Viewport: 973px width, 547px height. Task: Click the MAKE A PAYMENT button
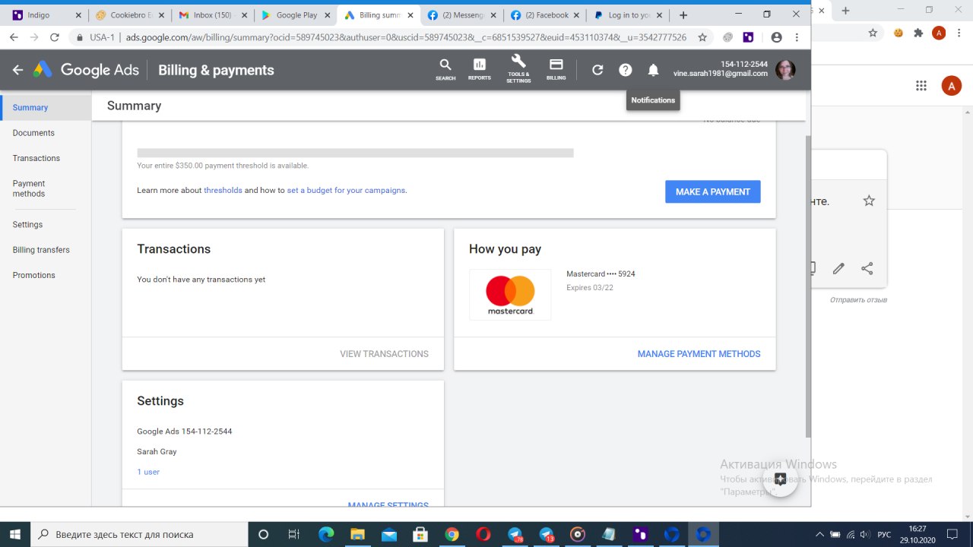click(712, 191)
